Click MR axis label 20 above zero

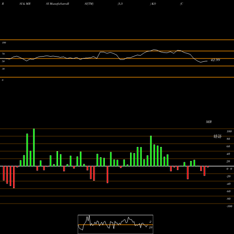228,161
